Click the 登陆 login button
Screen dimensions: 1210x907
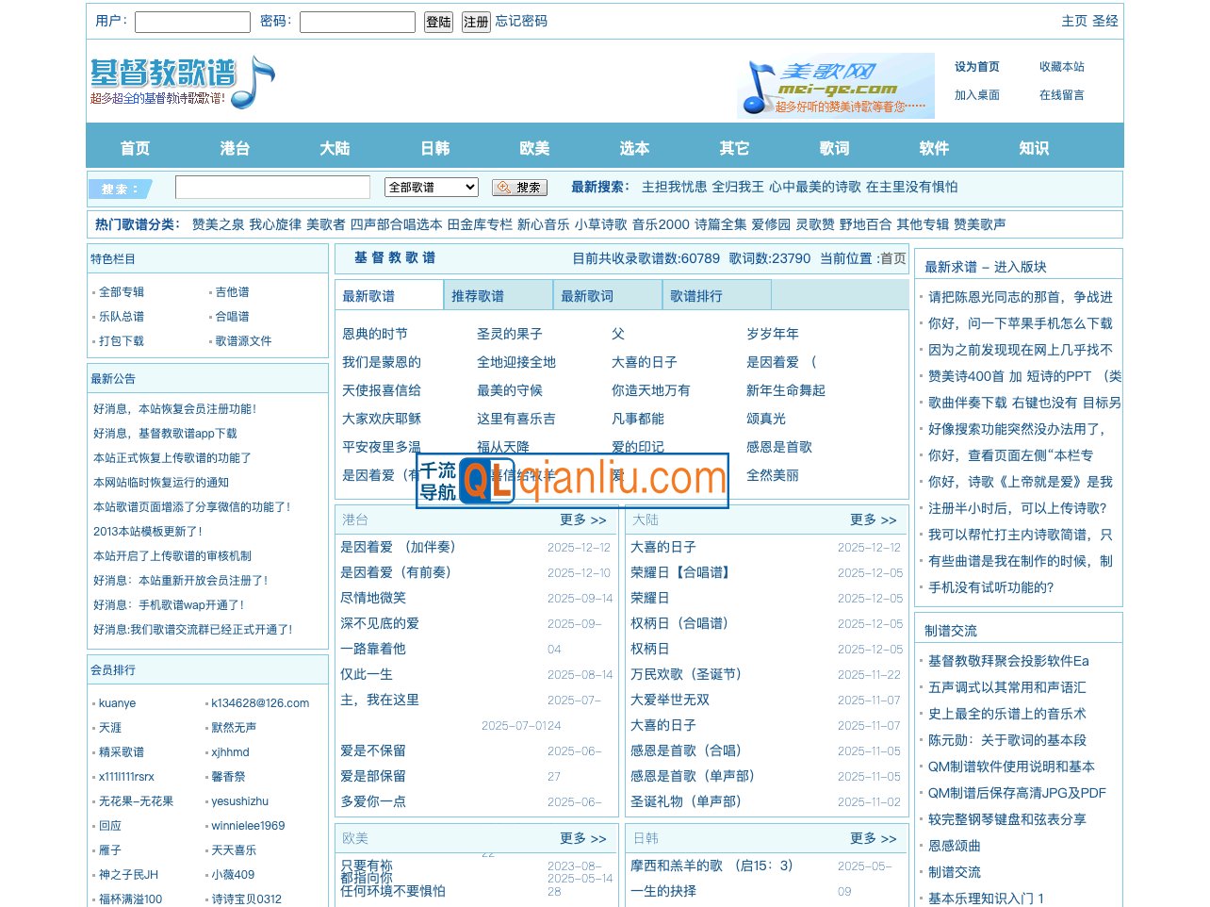pyautogui.click(x=438, y=22)
